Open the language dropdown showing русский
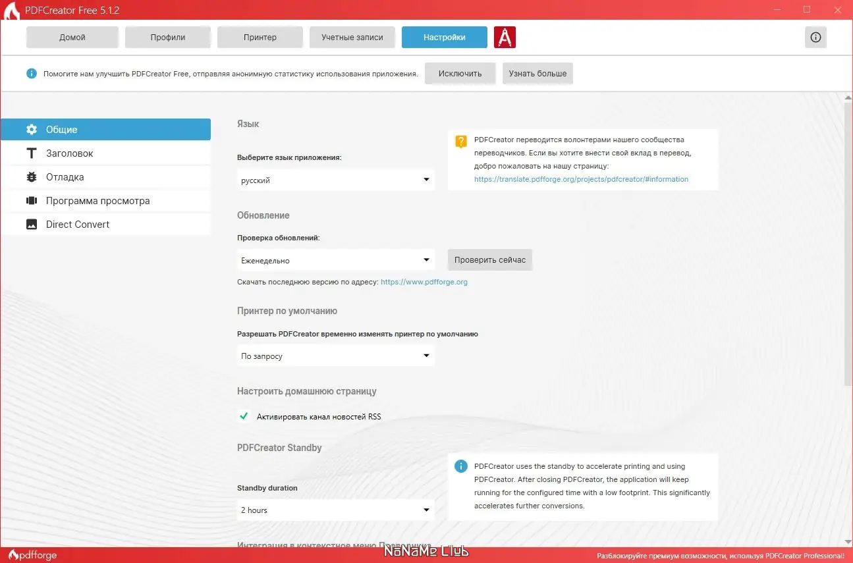This screenshot has height=563, width=853. 336,180
